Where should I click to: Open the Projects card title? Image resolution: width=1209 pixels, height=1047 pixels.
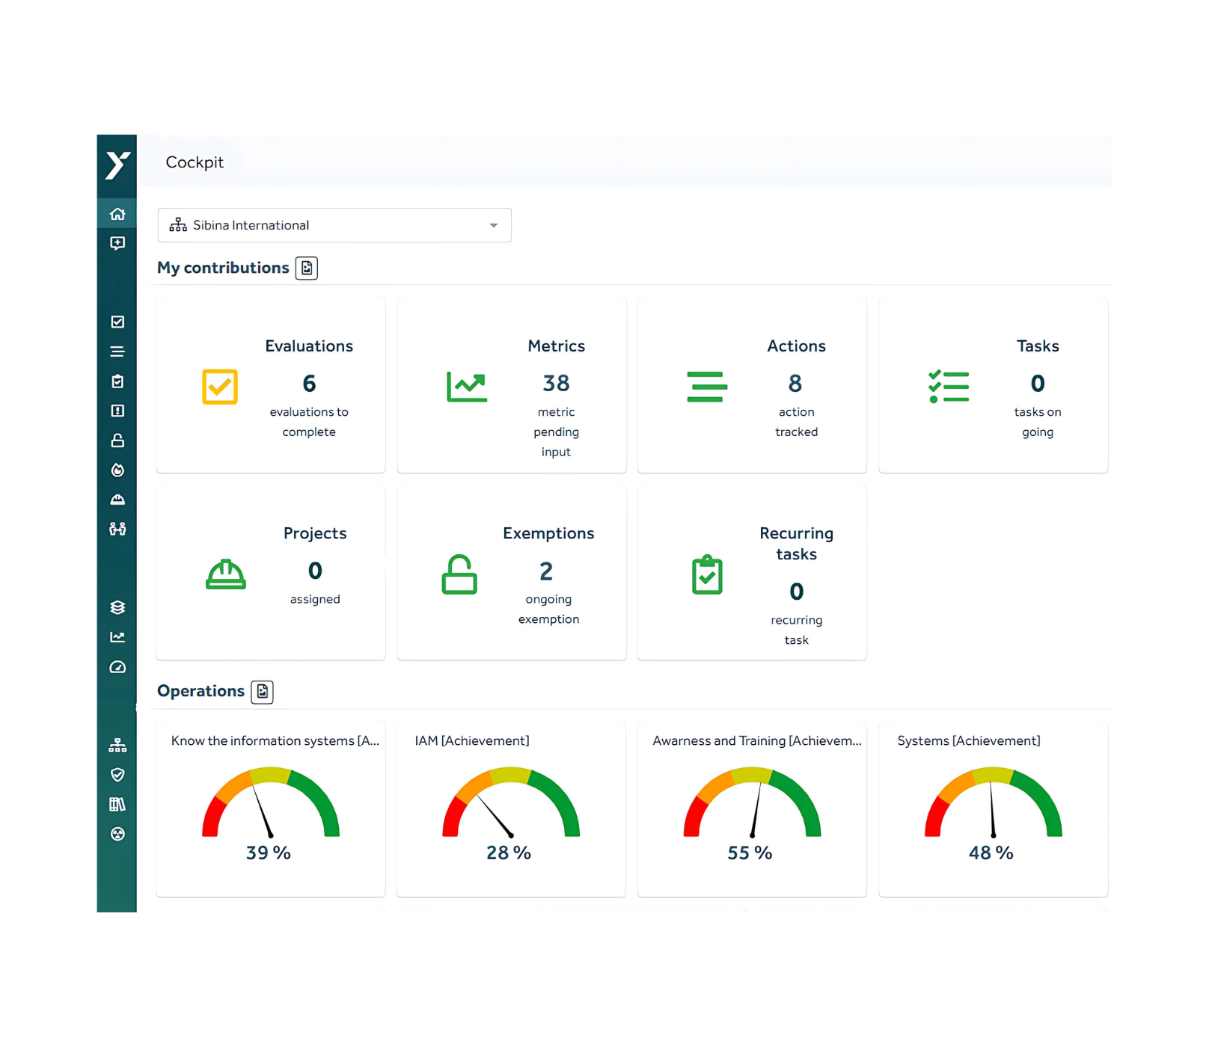(x=315, y=533)
